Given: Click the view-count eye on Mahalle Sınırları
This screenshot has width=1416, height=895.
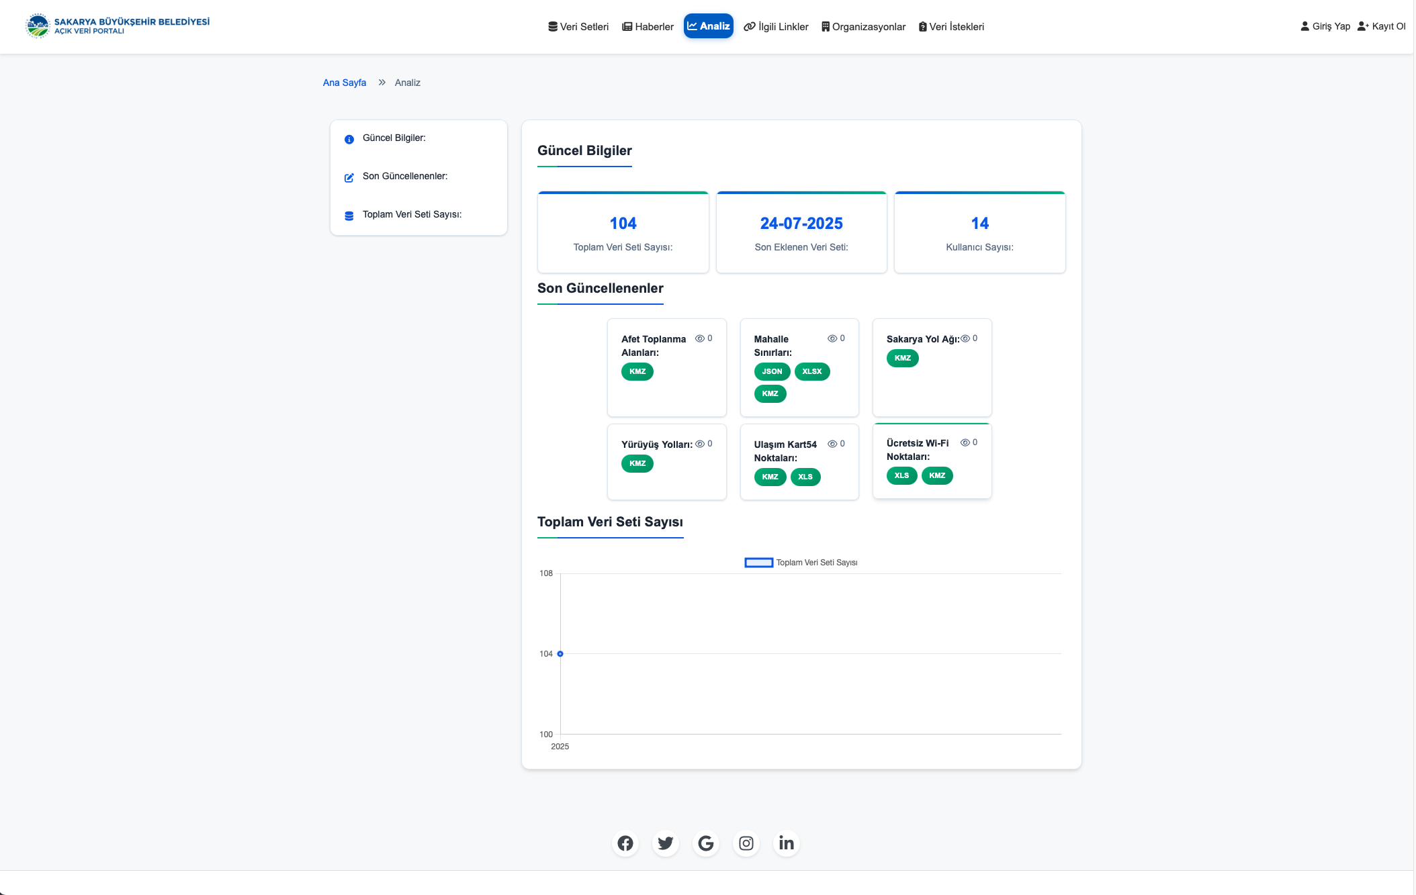Looking at the screenshot, I should tap(832, 339).
